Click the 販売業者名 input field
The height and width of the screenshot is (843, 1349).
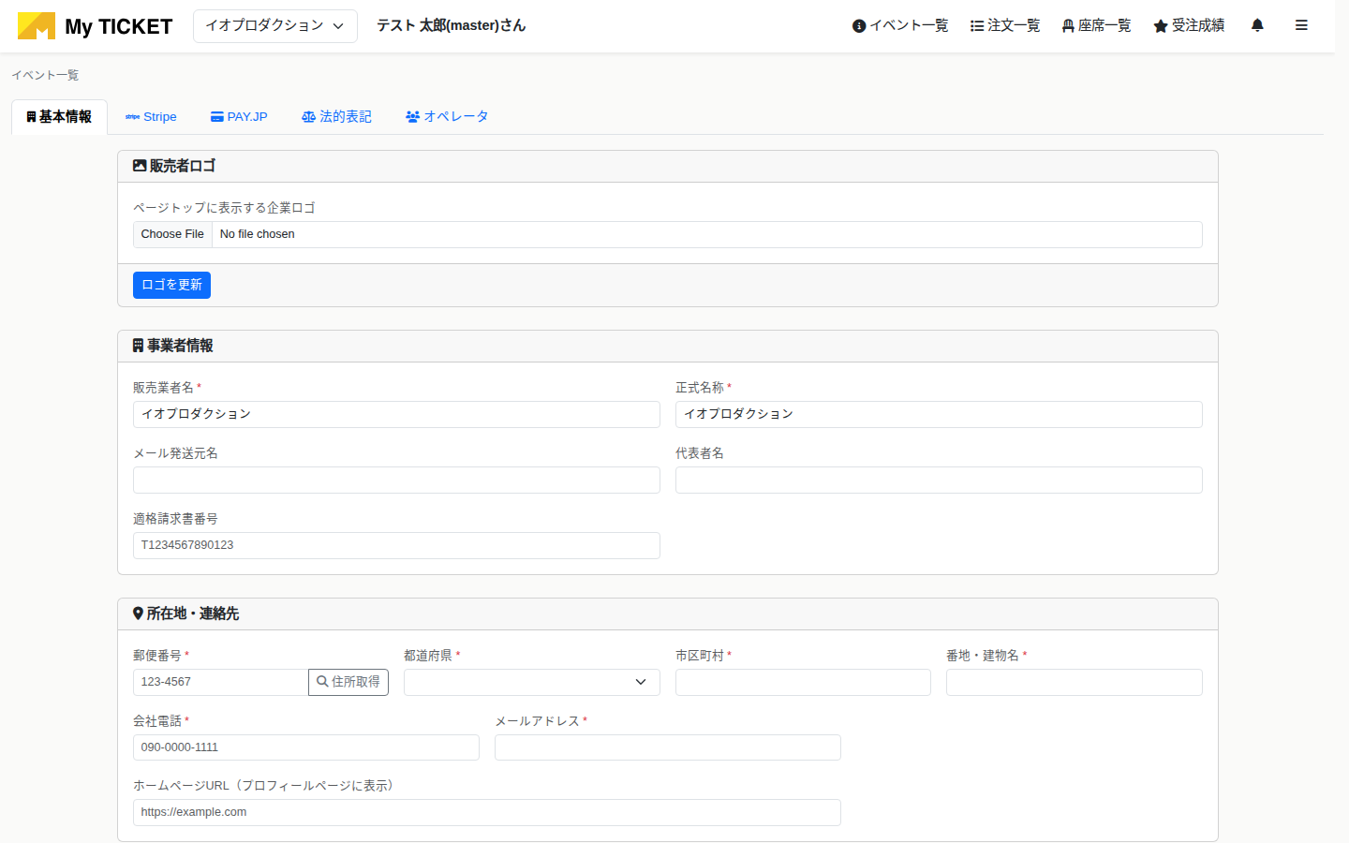[x=396, y=414]
